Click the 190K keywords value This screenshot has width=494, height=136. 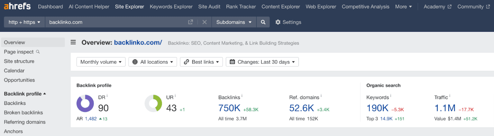378,108
